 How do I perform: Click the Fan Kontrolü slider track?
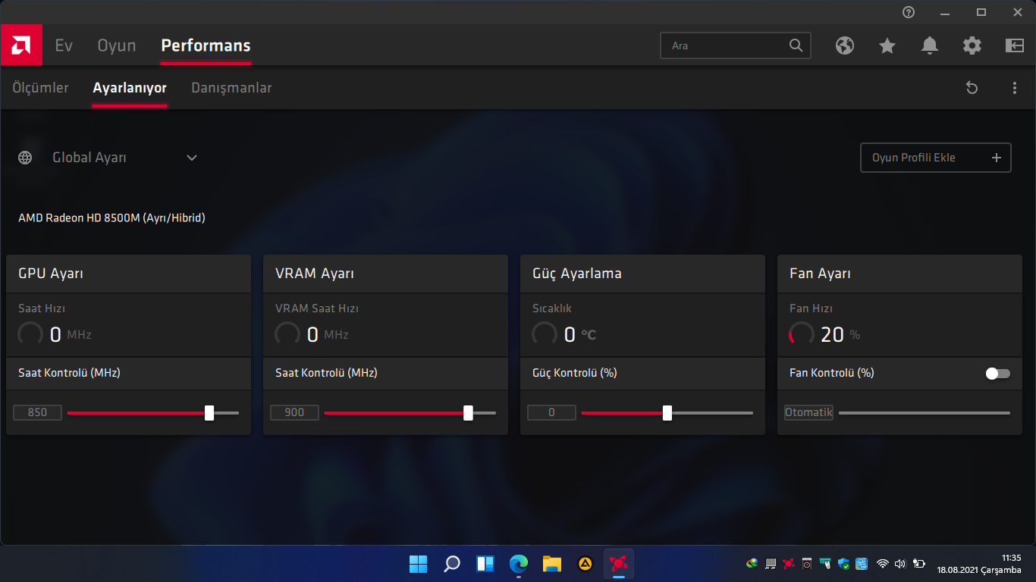(x=925, y=413)
